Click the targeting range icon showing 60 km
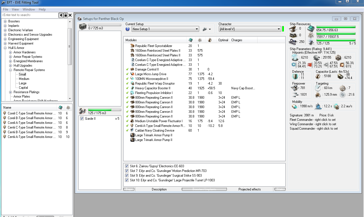Viewport: 364px width, 217px height. click(x=318, y=88)
